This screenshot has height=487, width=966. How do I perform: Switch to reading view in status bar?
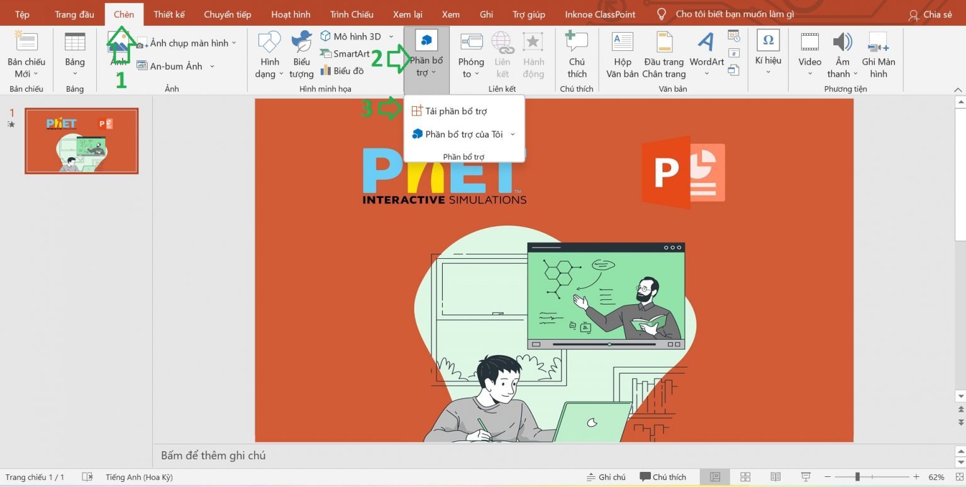[x=775, y=477]
